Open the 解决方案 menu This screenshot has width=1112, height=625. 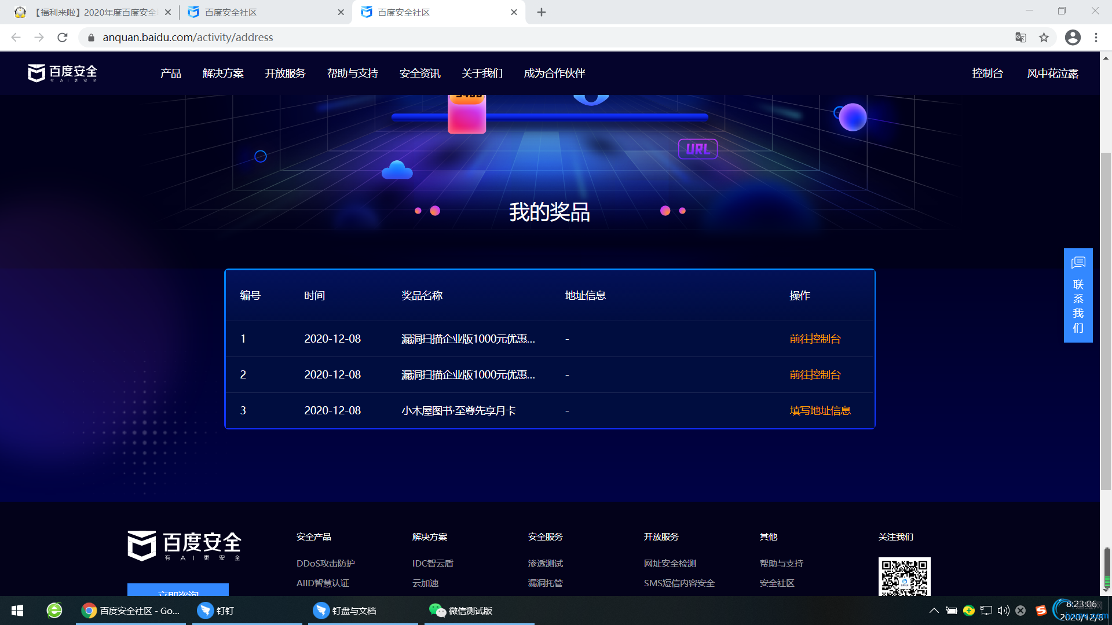tap(223, 73)
